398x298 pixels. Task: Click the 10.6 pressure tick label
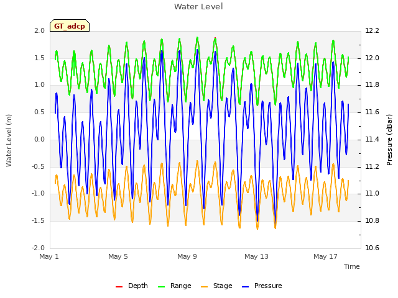pyautogui.click(x=372, y=248)
